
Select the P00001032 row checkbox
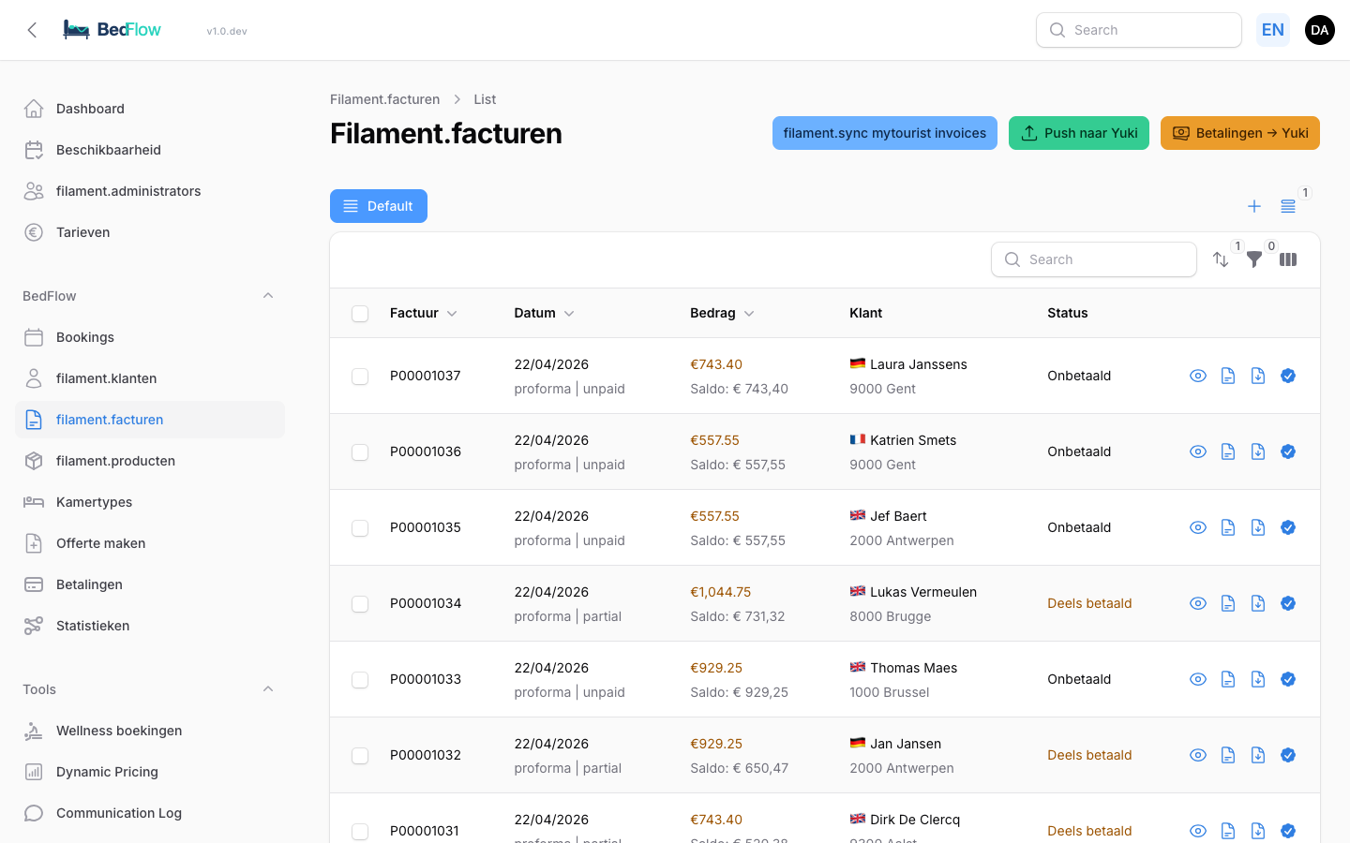(360, 756)
